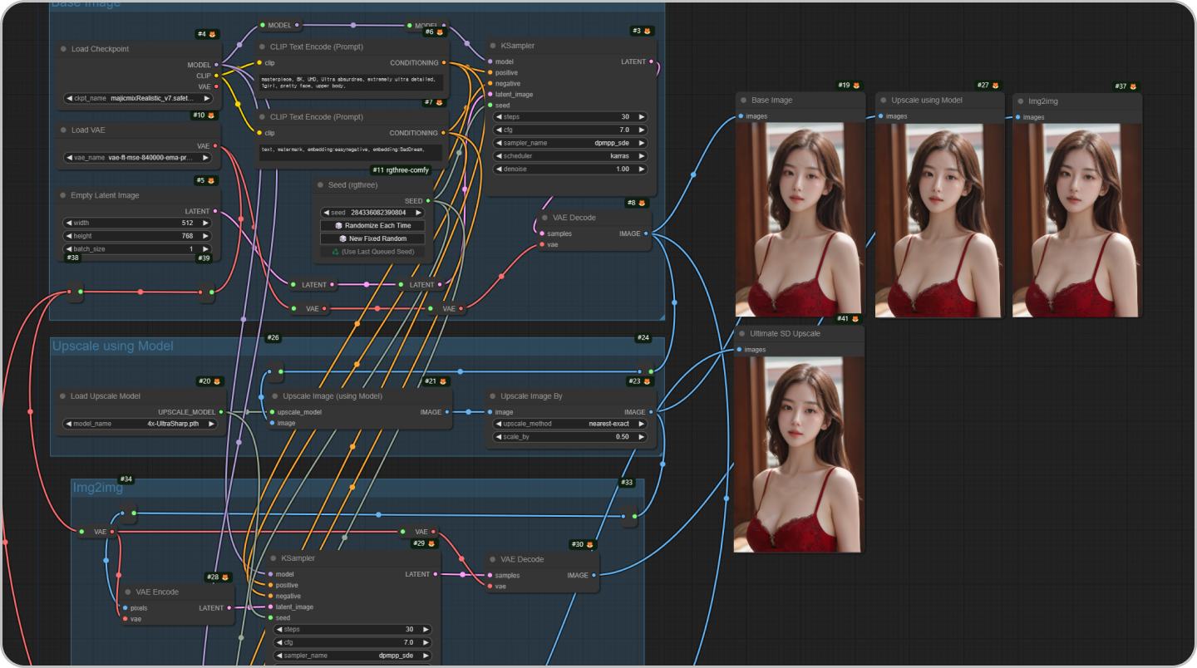Screen dimensions: 1197x668
Task: Open the vae_name selector in Load VAE
Action: point(138,158)
